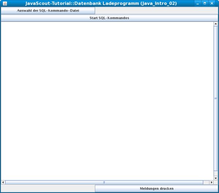Click the 'JavaScout-Tutorial' window title bar text
Viewport: 219px width, 193px height.
coord(101,3)
